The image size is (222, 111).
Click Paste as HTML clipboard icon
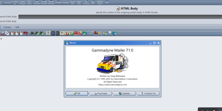click(x=12, y=33)
